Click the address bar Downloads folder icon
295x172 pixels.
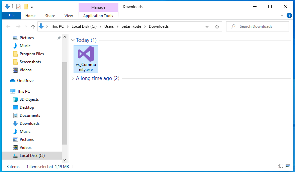point(41,26)
